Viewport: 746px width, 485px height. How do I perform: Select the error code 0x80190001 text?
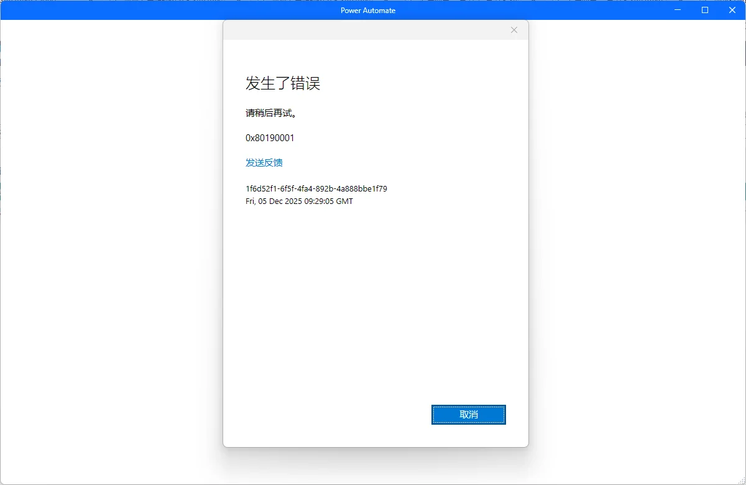point(270,138)
